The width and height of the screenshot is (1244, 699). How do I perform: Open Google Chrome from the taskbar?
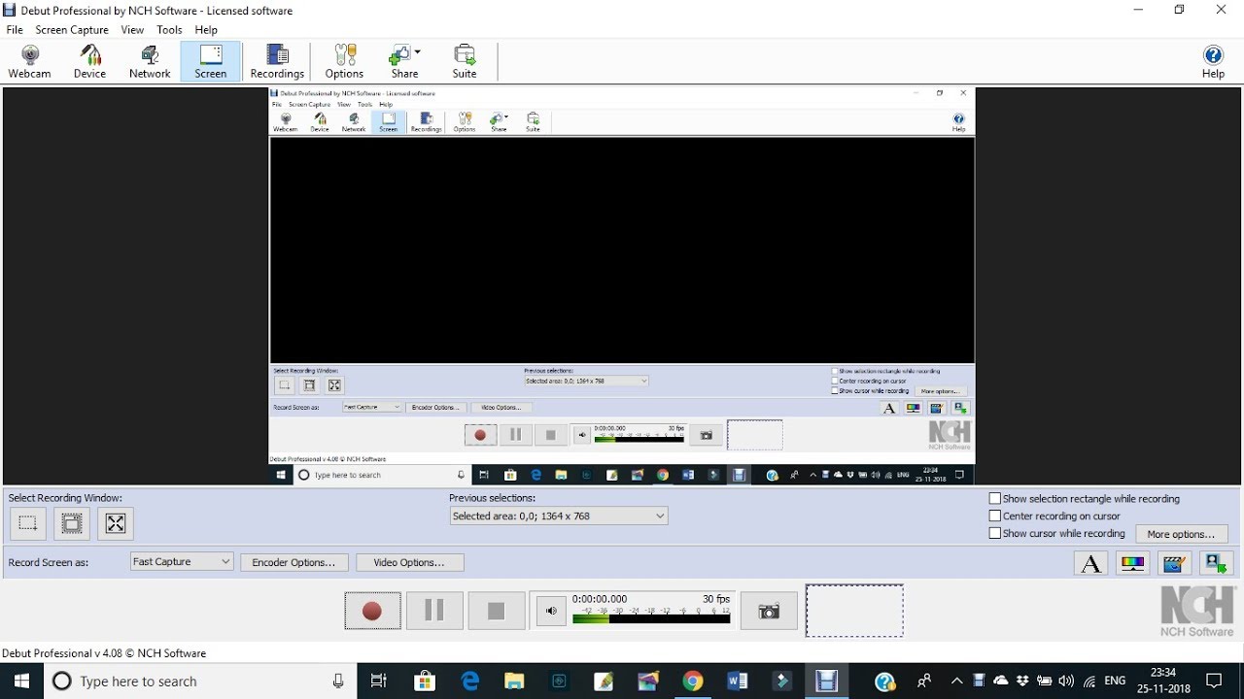692,682
